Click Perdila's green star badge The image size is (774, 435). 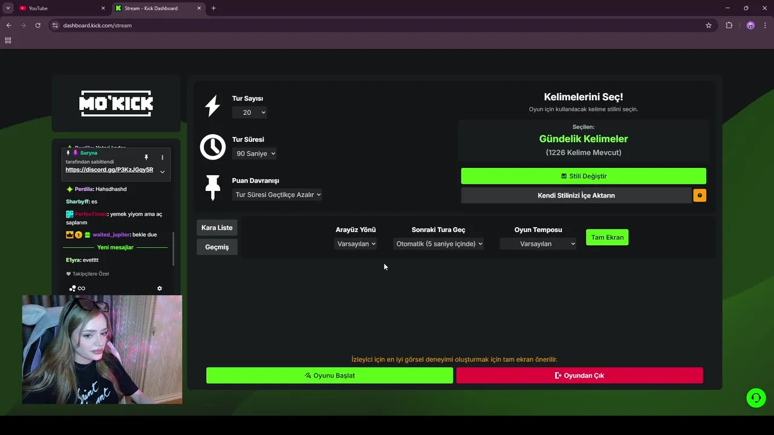tap(70, 189)
